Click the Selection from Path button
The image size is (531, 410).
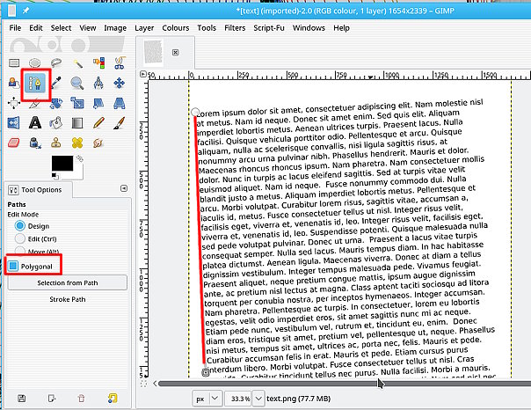pyautogui.click(x=68, y=282)
